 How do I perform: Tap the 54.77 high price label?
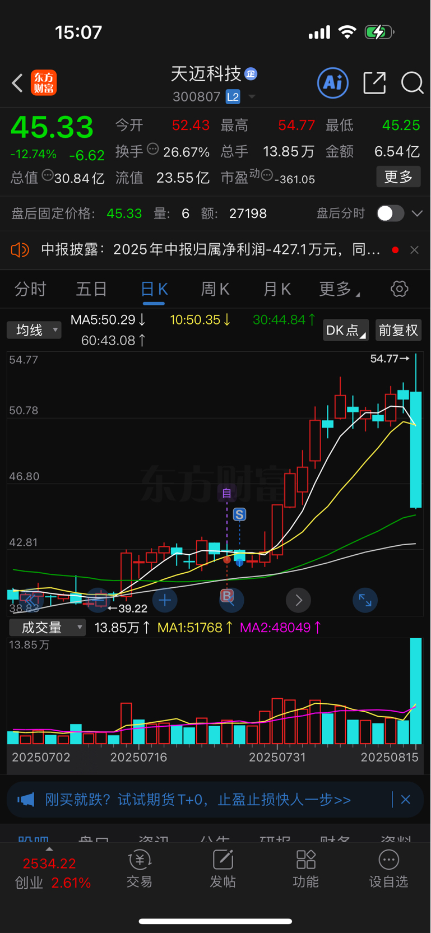(x=390, y=359)
